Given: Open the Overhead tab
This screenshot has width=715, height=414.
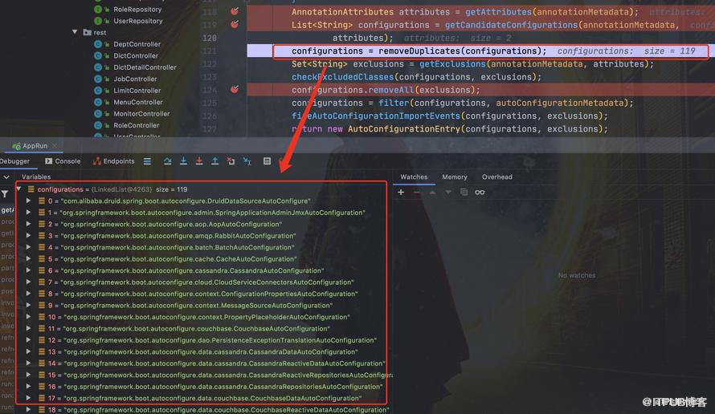Looking at the screenshot, I should point(497,177).
